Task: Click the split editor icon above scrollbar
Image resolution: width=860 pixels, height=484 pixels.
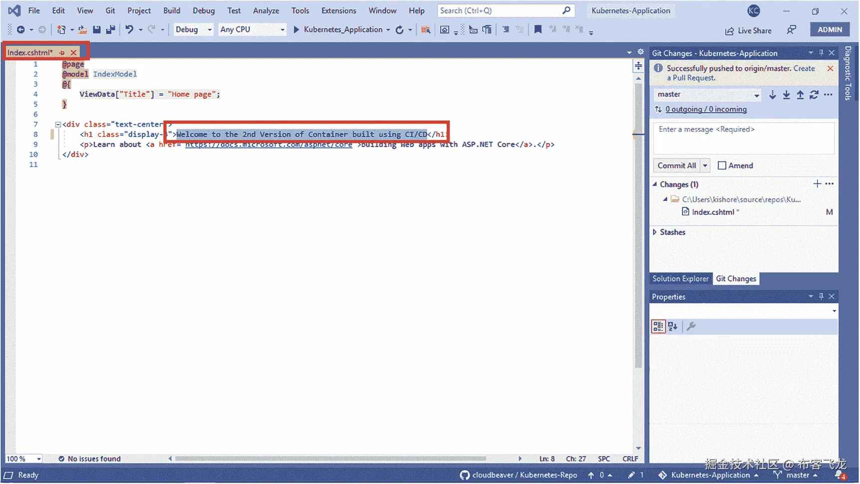Action: [638, 66]
